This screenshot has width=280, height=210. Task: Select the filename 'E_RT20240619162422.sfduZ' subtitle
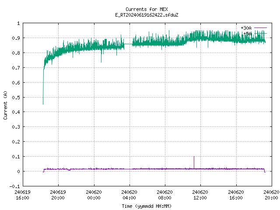point(147,15)
